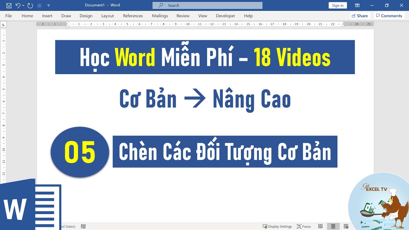This screenshot has width=409, height=230.
Task: Click the Redo/Repeat icon
Action: (30, 5)
